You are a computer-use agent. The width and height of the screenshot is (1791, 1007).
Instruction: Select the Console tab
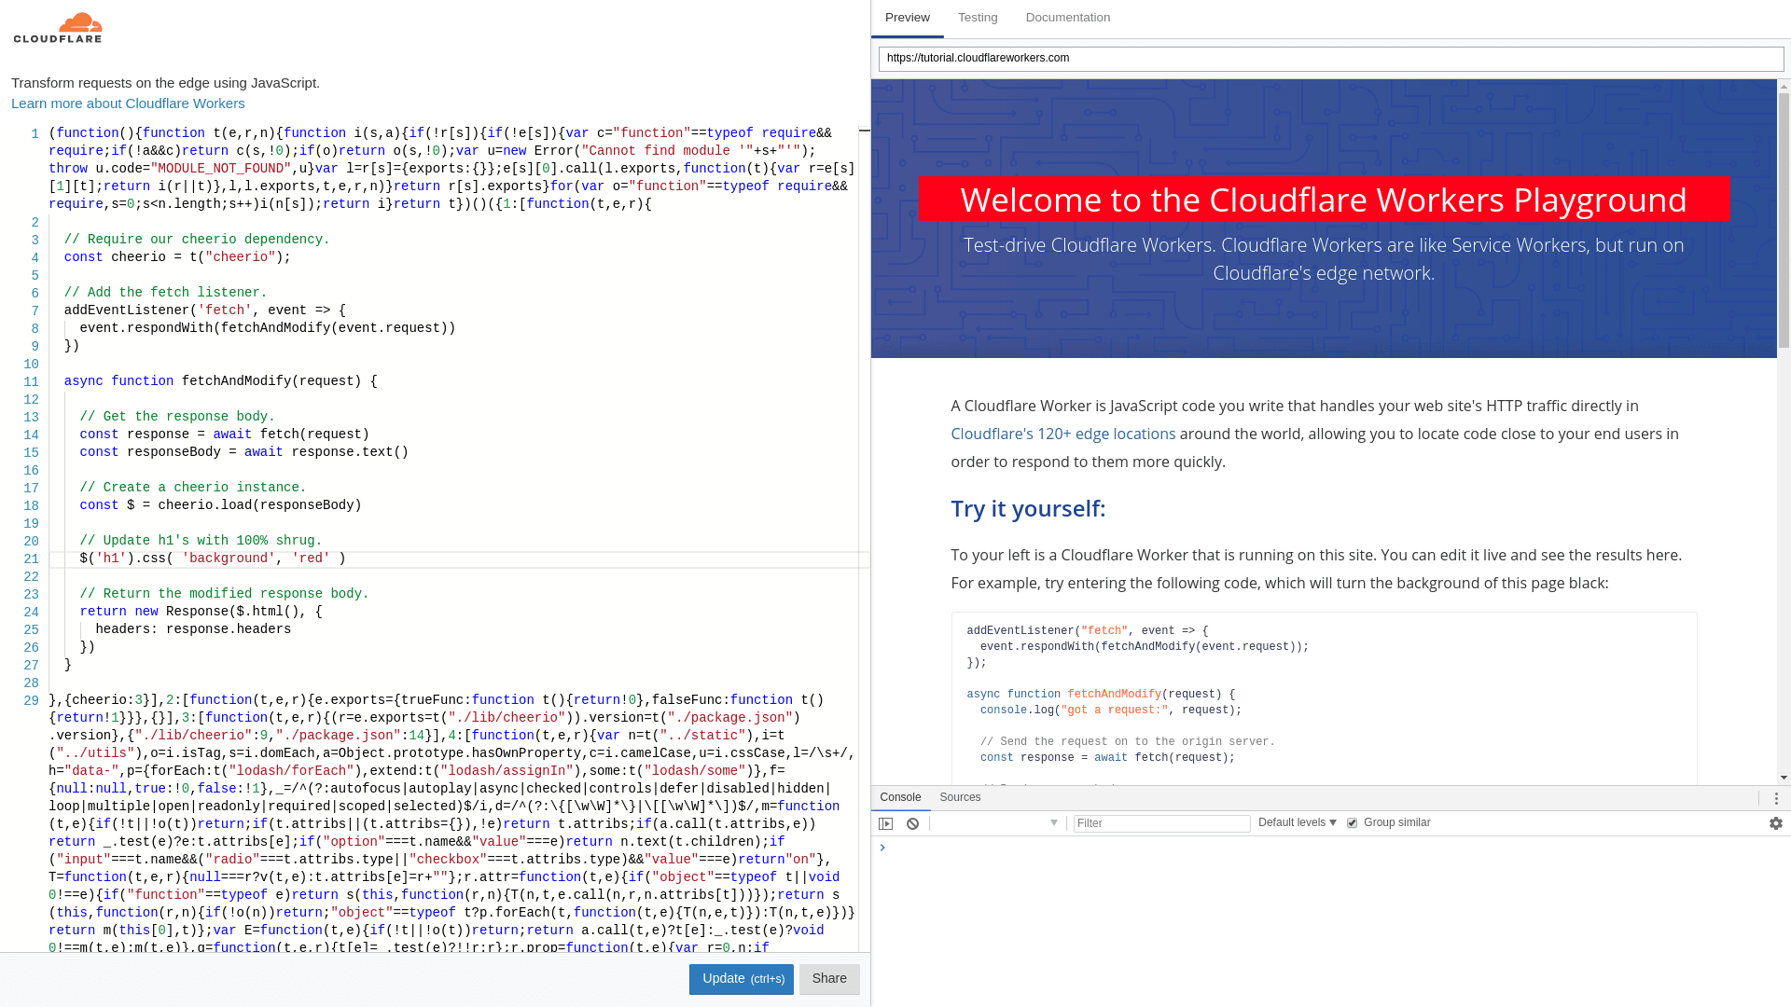click(x=900, y=797)
